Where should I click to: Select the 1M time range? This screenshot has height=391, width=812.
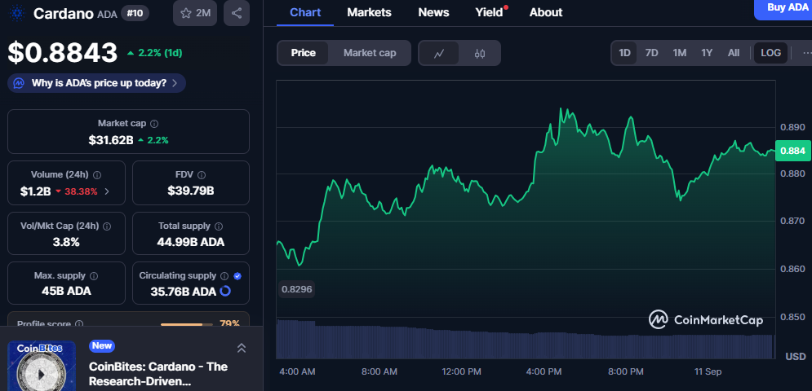pos(680,53)
